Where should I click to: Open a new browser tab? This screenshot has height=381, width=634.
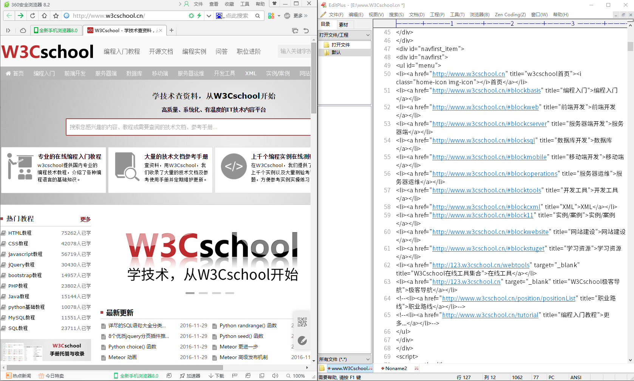[172, 30]
